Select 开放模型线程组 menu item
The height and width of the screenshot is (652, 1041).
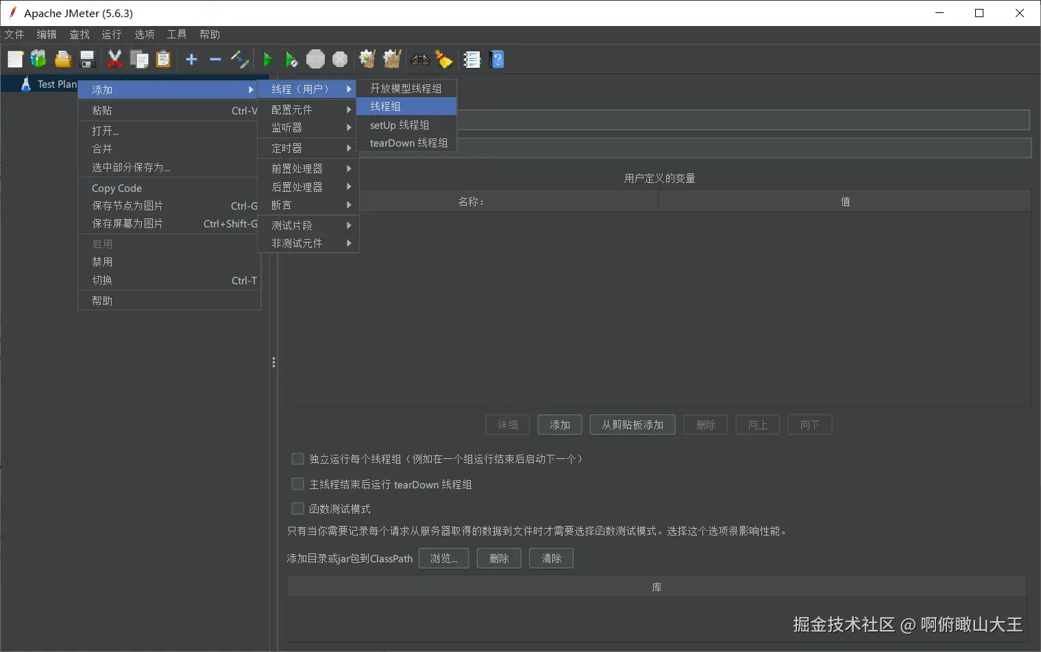point(406,88)
